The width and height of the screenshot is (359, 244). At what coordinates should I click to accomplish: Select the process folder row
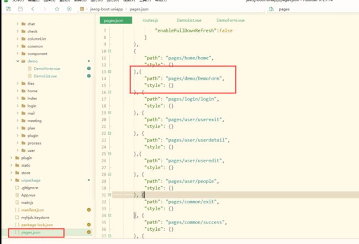coord(48,143)
